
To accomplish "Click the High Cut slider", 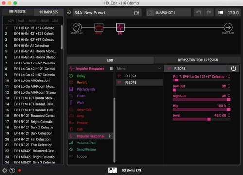I will pyautogui.click(x=201, y=100).
